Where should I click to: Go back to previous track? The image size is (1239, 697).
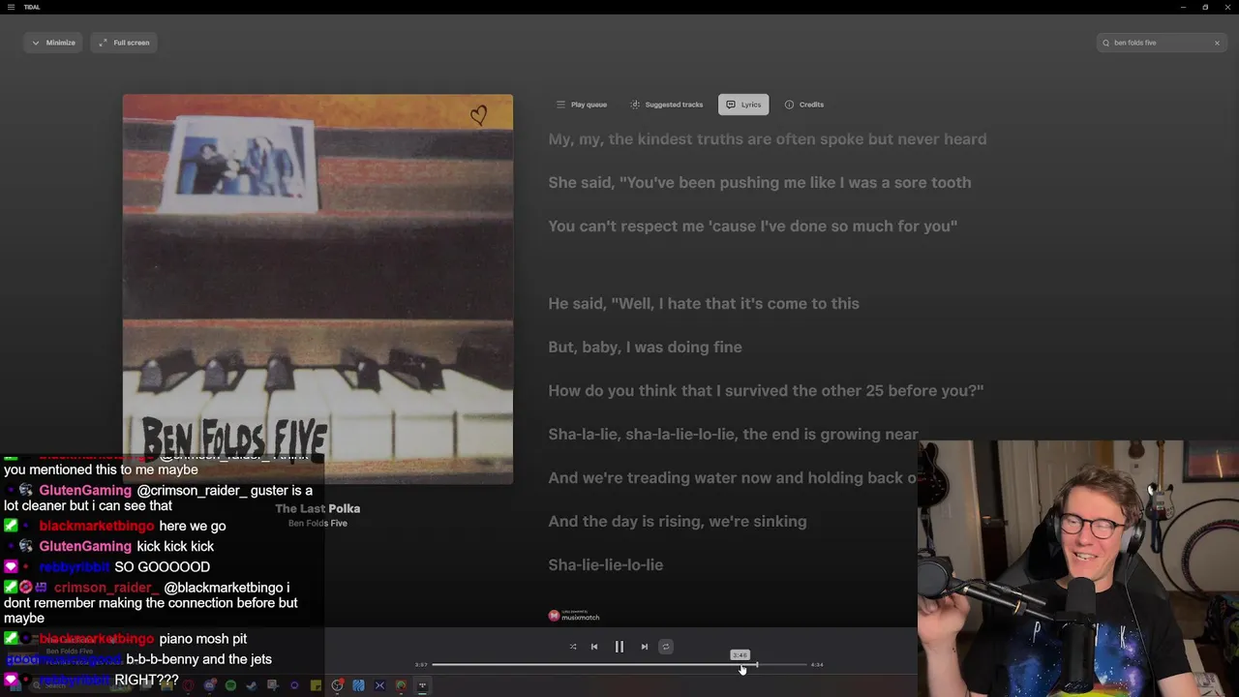[x=594, y=647]
